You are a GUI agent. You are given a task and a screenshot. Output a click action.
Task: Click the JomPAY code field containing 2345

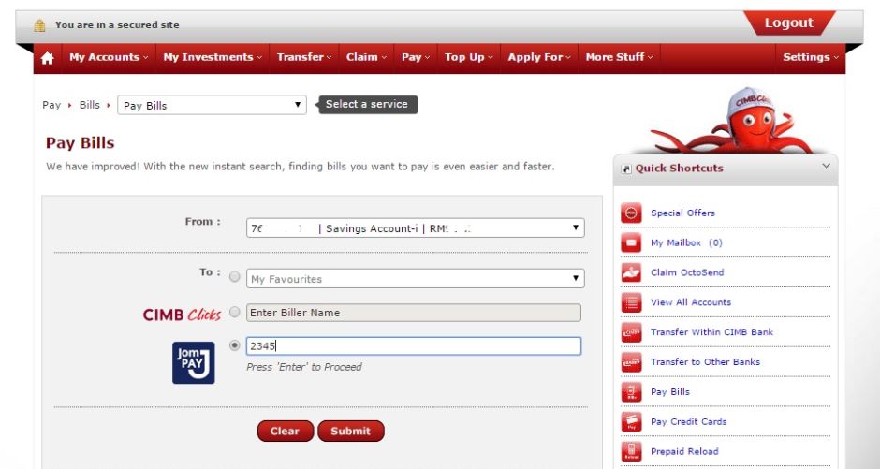(414, 346)
